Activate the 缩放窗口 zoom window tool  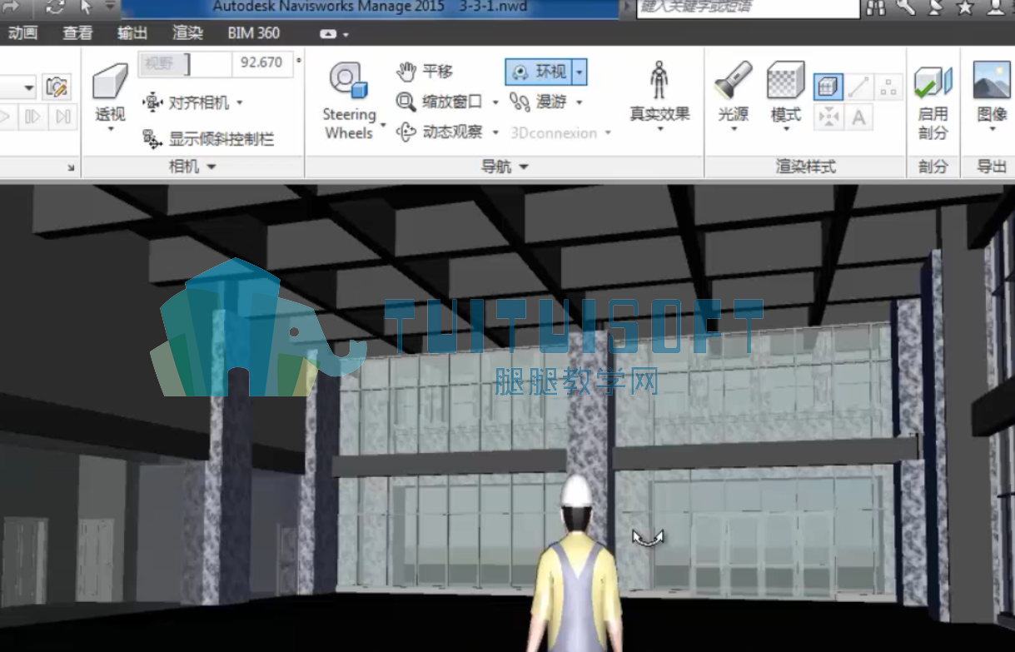[440, 102]
